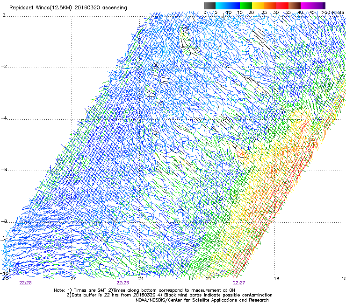Click the "-4" latitude axis label
346x303 pixels.
[4, 118]
